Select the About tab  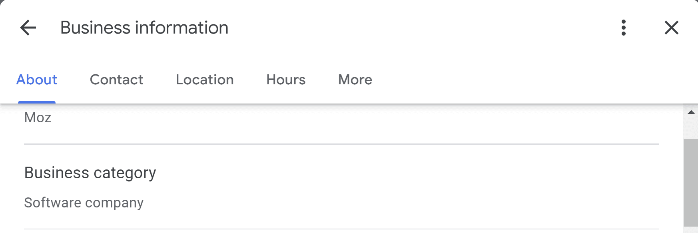37,80
